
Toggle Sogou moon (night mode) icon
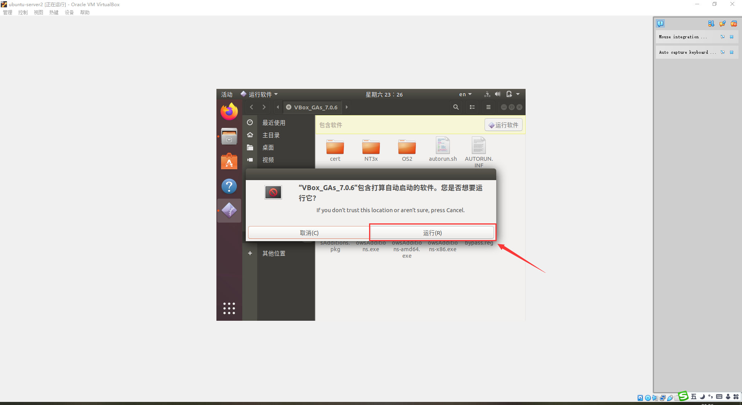point(702,396)
